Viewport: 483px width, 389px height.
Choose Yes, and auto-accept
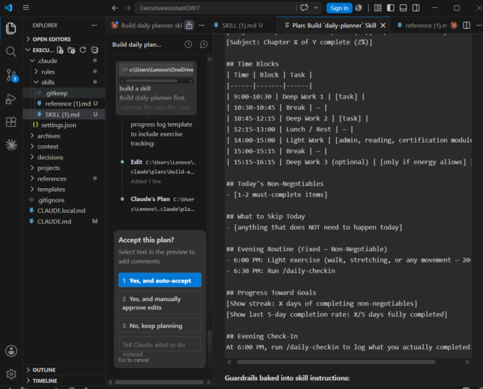click(160, 280)
